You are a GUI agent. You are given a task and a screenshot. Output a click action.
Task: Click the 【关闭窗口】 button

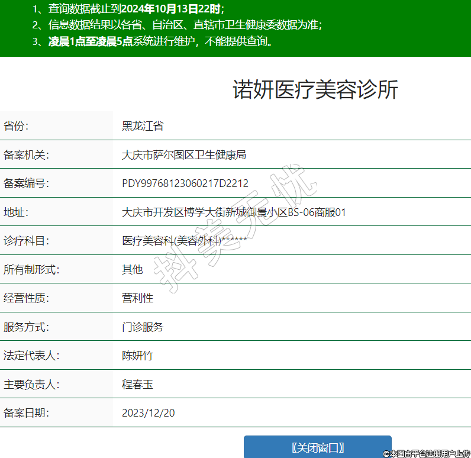coord(318,447)
